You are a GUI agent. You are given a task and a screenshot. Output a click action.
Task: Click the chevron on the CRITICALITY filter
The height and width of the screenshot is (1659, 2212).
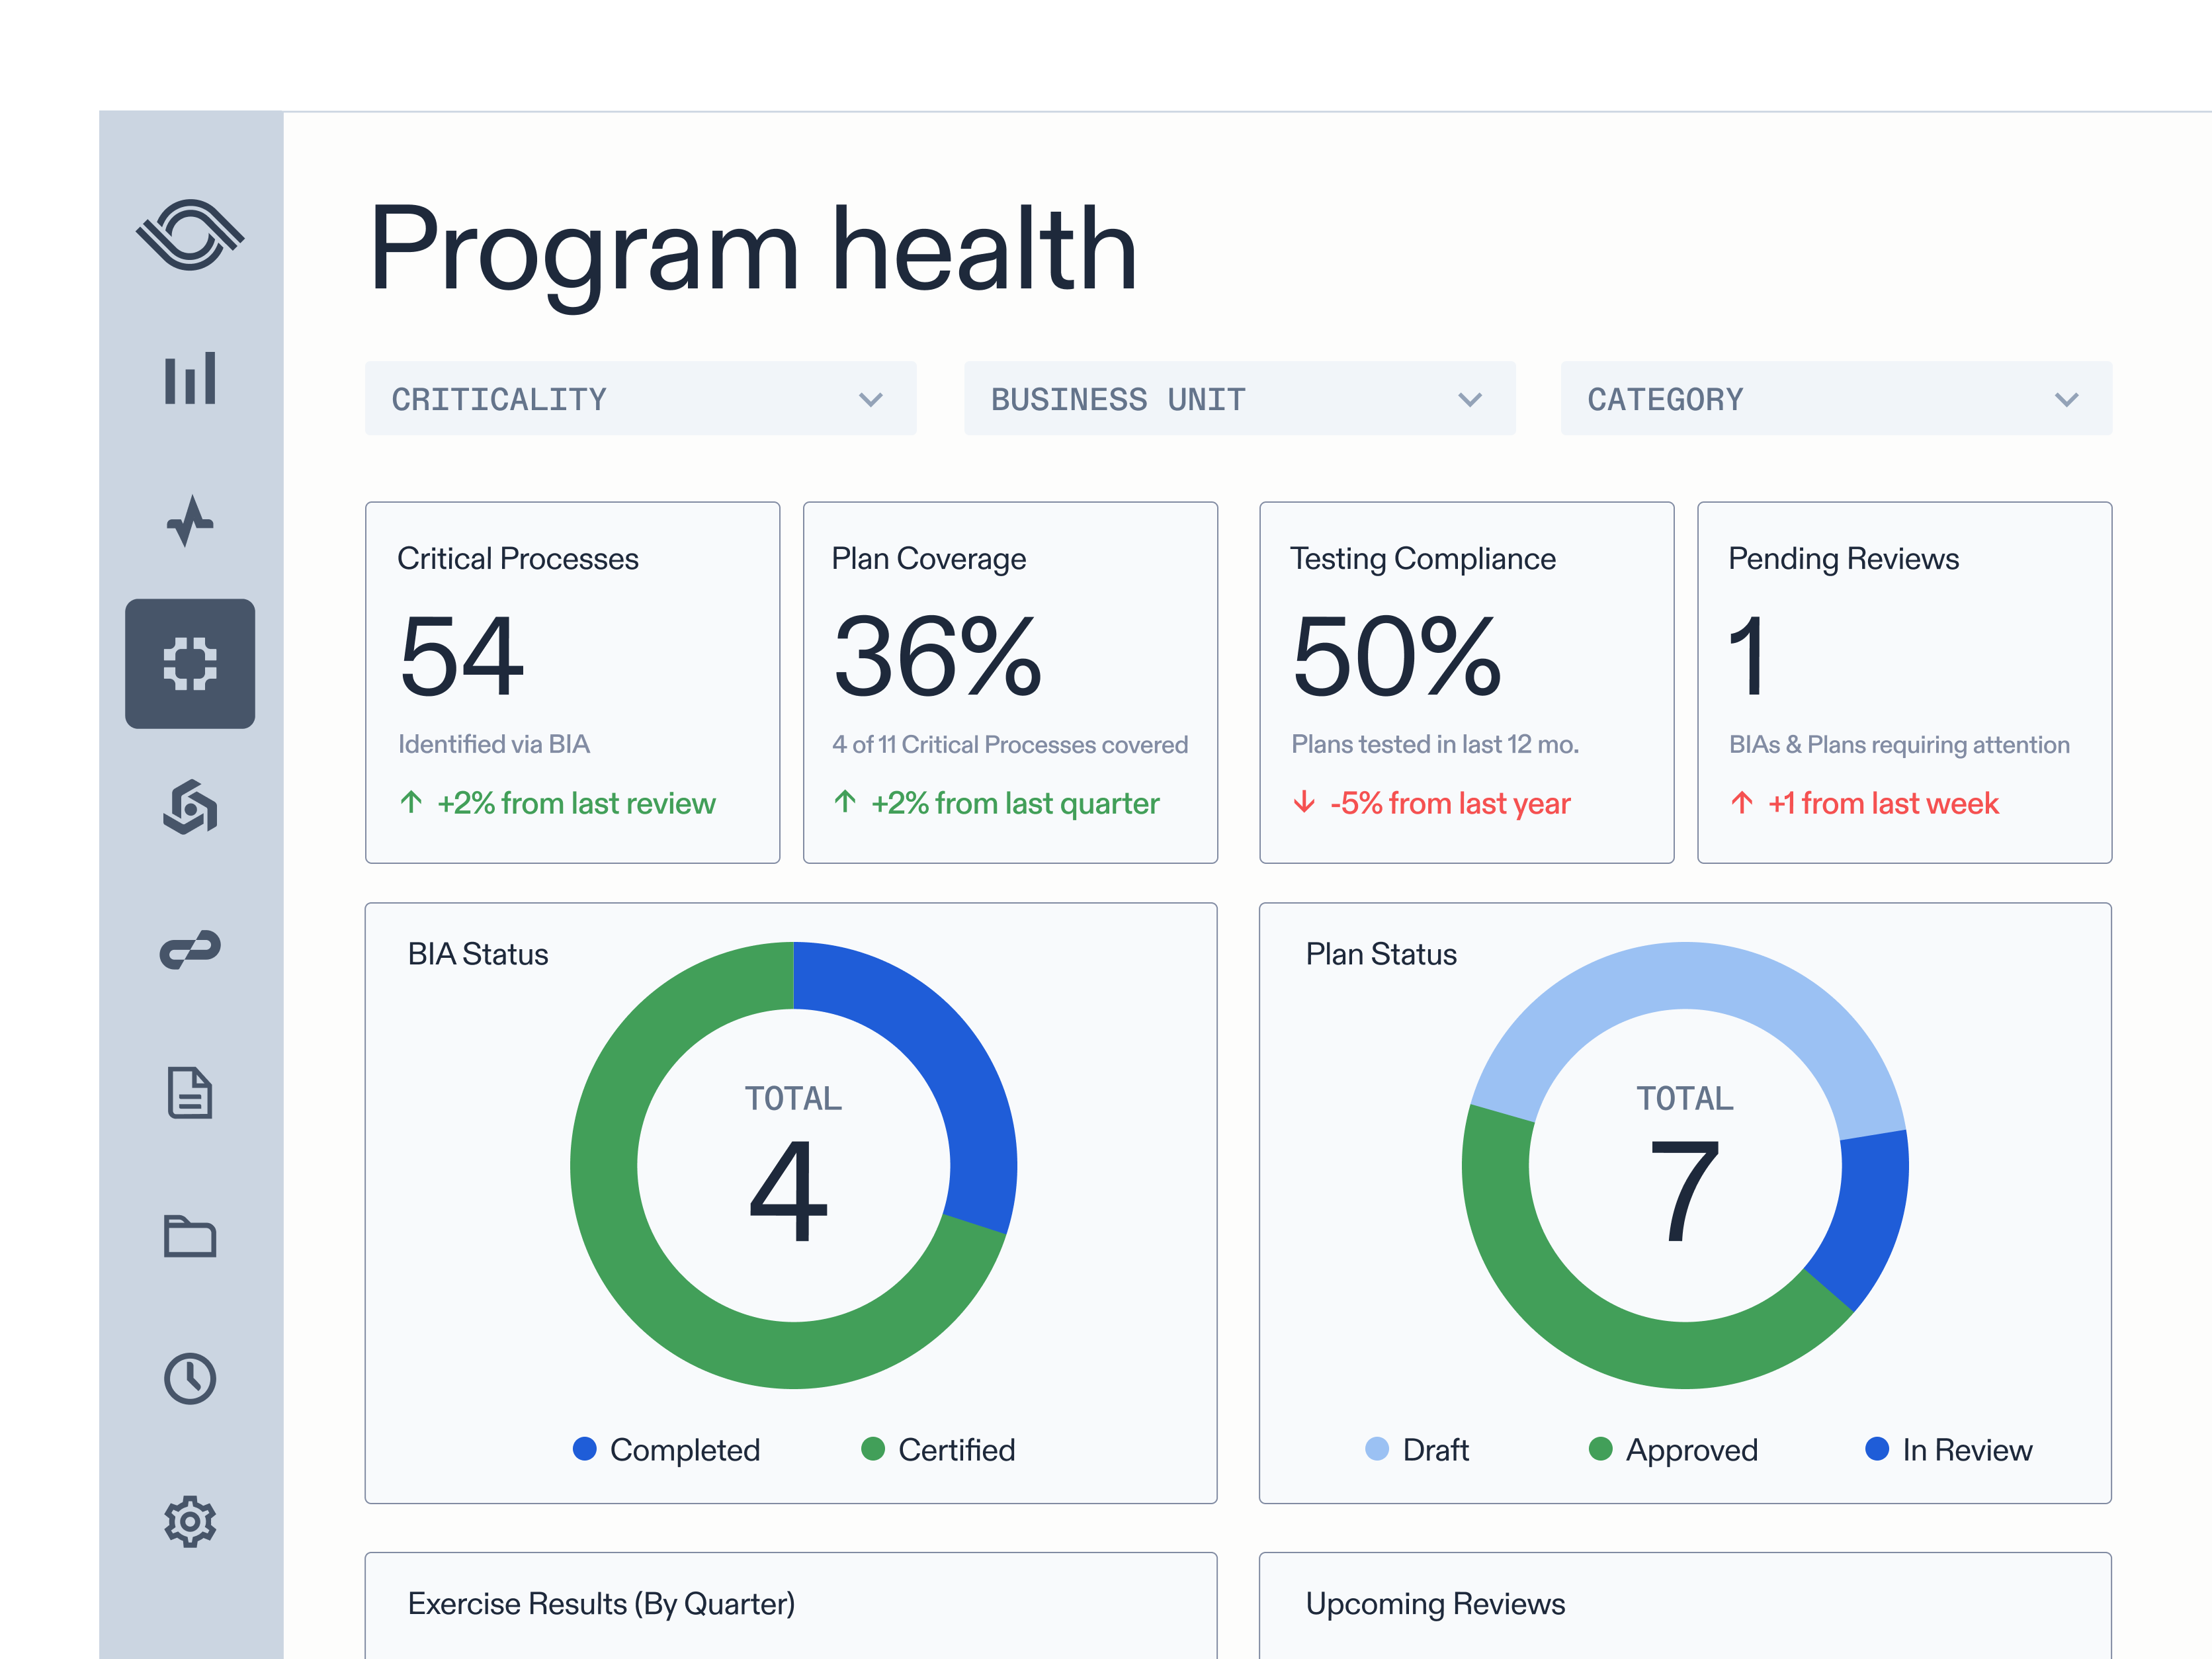coord(871,400)
